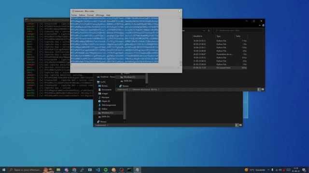Open the Aide menu in Notepad
Image resolution: width=309 pixels, height=173 pixels.
point(108,15)
